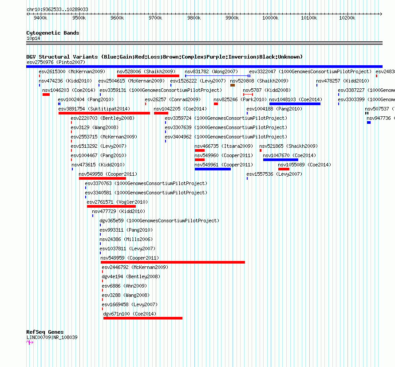
Task: Open nsv549961 (Cooper2011) label
Action: tap(224, 165)
